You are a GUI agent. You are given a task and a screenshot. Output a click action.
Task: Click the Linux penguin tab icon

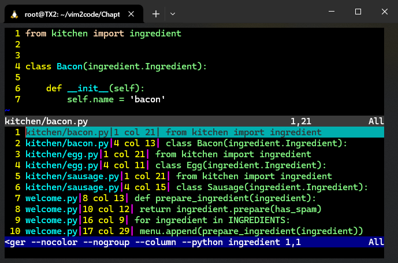click(x=14, y=14)
